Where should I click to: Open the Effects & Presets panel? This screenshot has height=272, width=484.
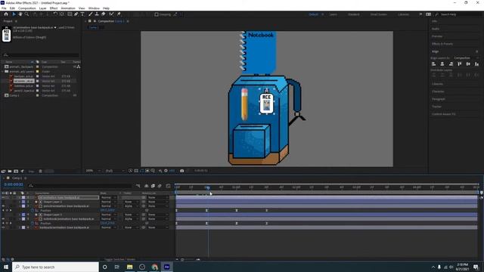442,44
